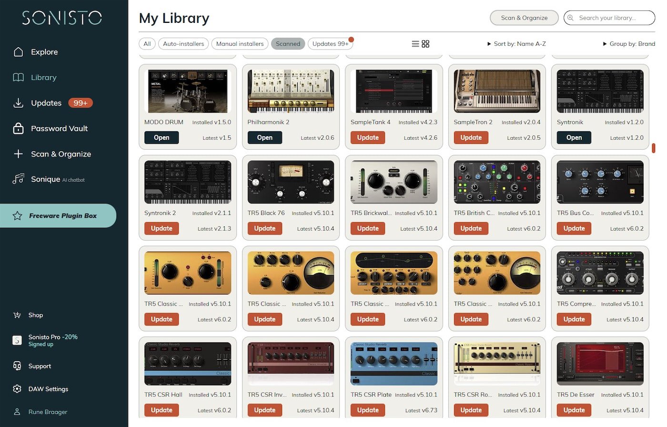Select the Auto-installers filter
Screen dimensions: 667x427
[x=183, y=44]
